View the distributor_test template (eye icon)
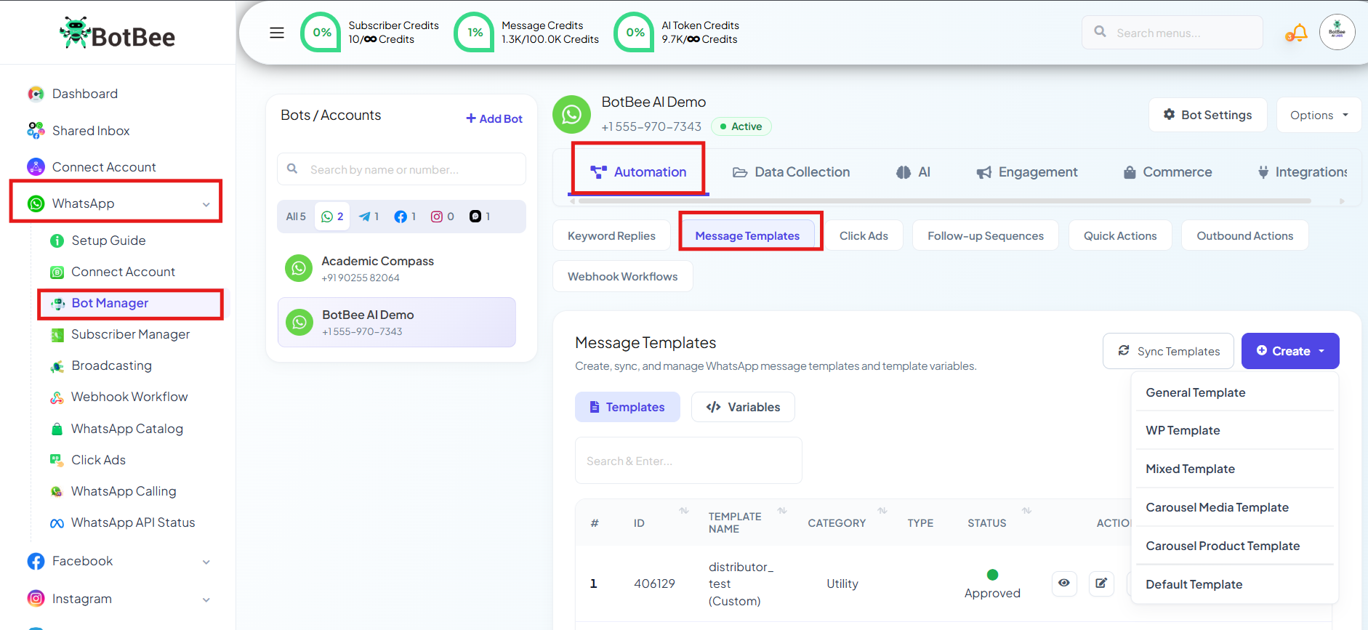Viewport: 1368px width, 630px height. (x=1064, y=583)
